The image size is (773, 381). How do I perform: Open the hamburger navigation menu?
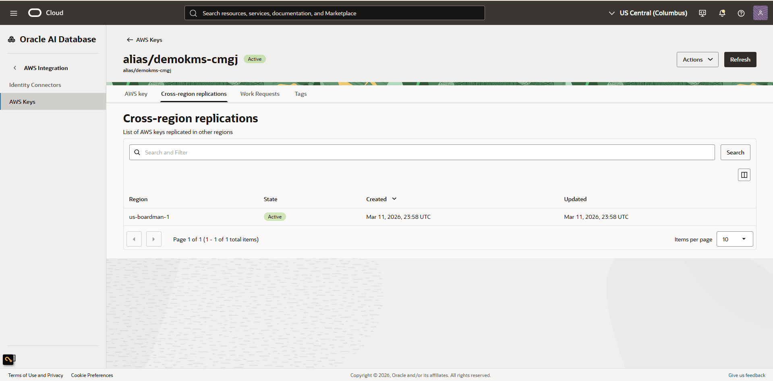click(14, 12)
